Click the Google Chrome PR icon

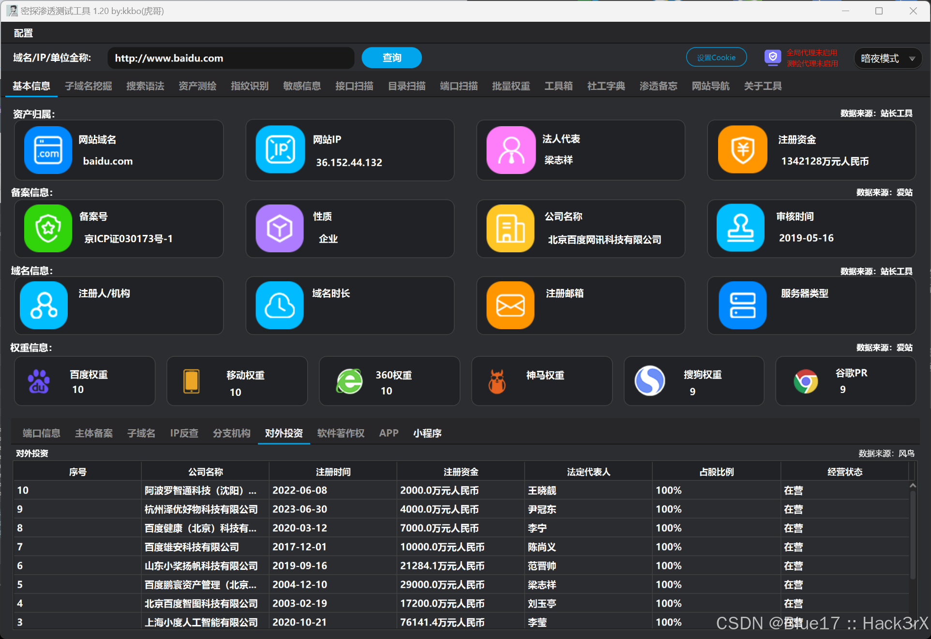click(805, 381)
